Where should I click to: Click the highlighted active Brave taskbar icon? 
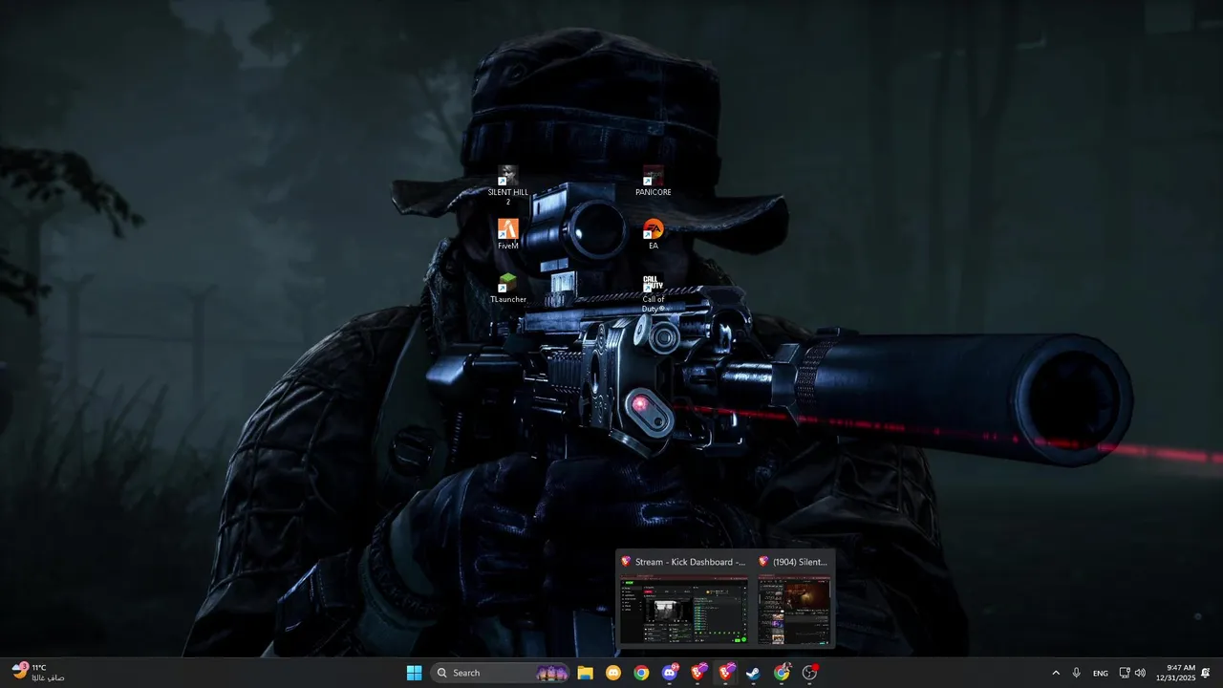tap(726, 673)
